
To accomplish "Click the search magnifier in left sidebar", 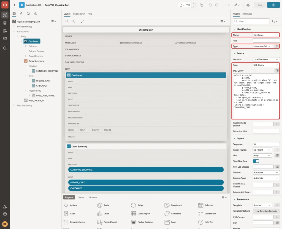I will 5,48.
